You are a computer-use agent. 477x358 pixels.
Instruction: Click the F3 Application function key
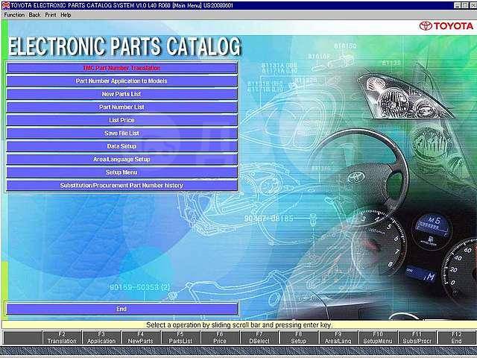click(x=101, y=338)
